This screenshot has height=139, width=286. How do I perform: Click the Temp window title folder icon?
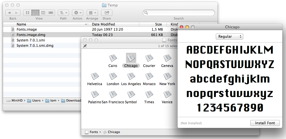[104, 5]
